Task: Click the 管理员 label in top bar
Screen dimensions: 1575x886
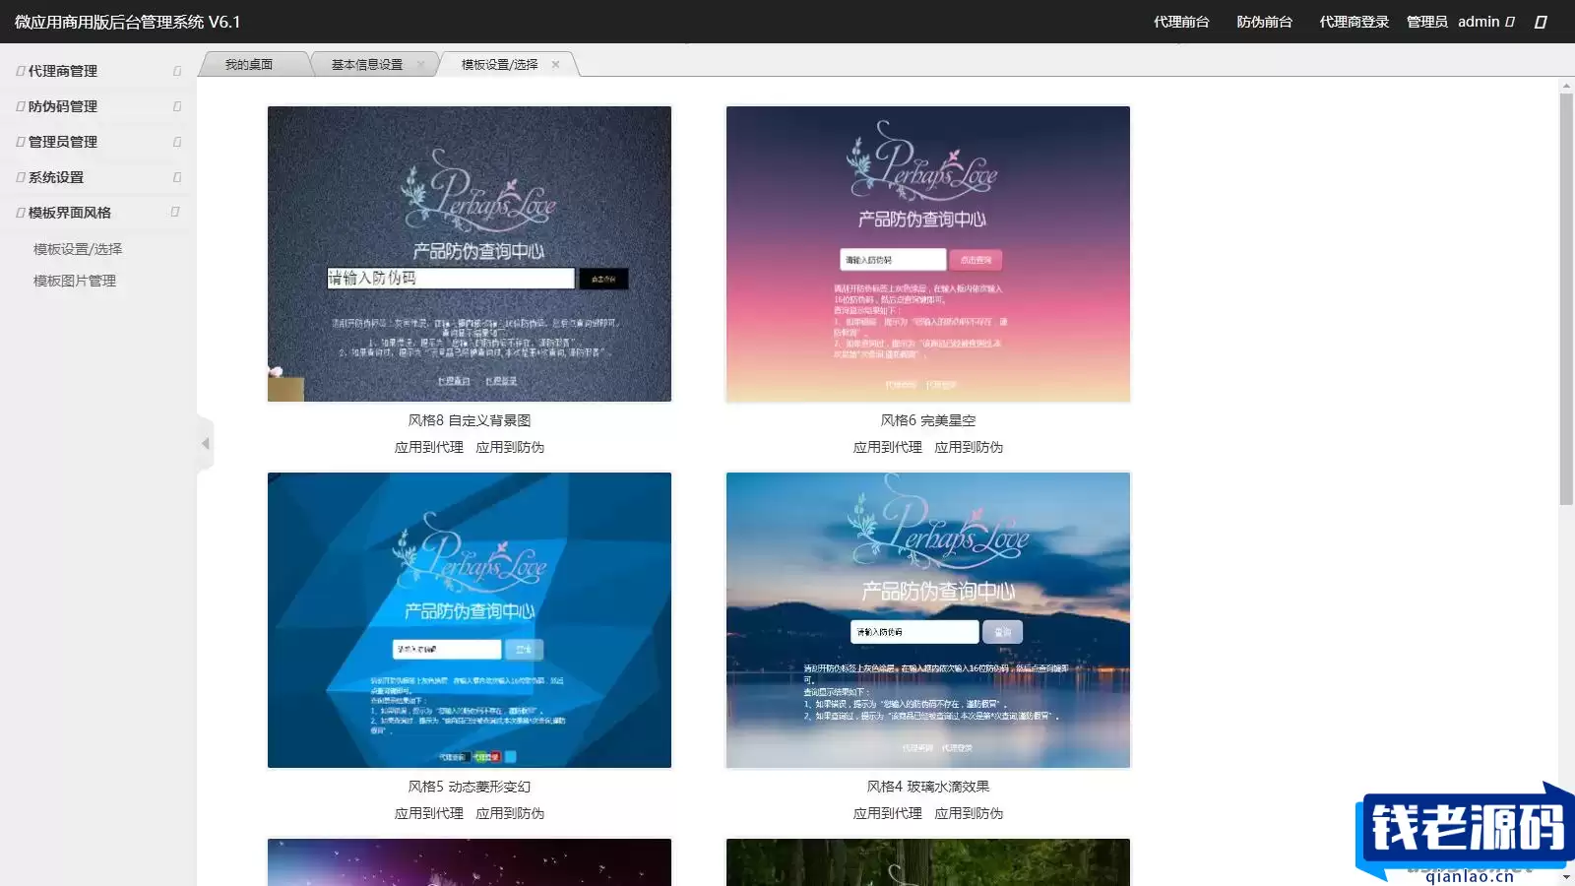Action: pyautogui.click(x=1426, y=22)
